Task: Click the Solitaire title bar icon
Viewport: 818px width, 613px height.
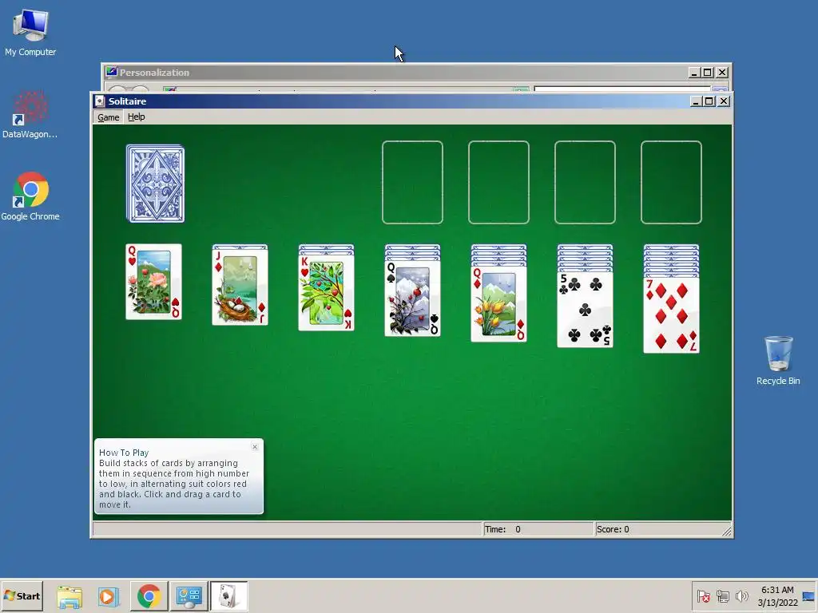Action: 100,101
